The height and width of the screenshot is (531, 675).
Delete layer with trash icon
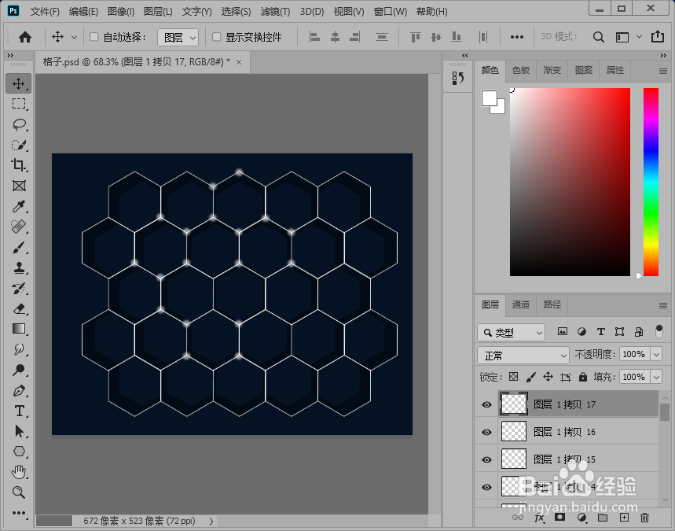point(644,517)
